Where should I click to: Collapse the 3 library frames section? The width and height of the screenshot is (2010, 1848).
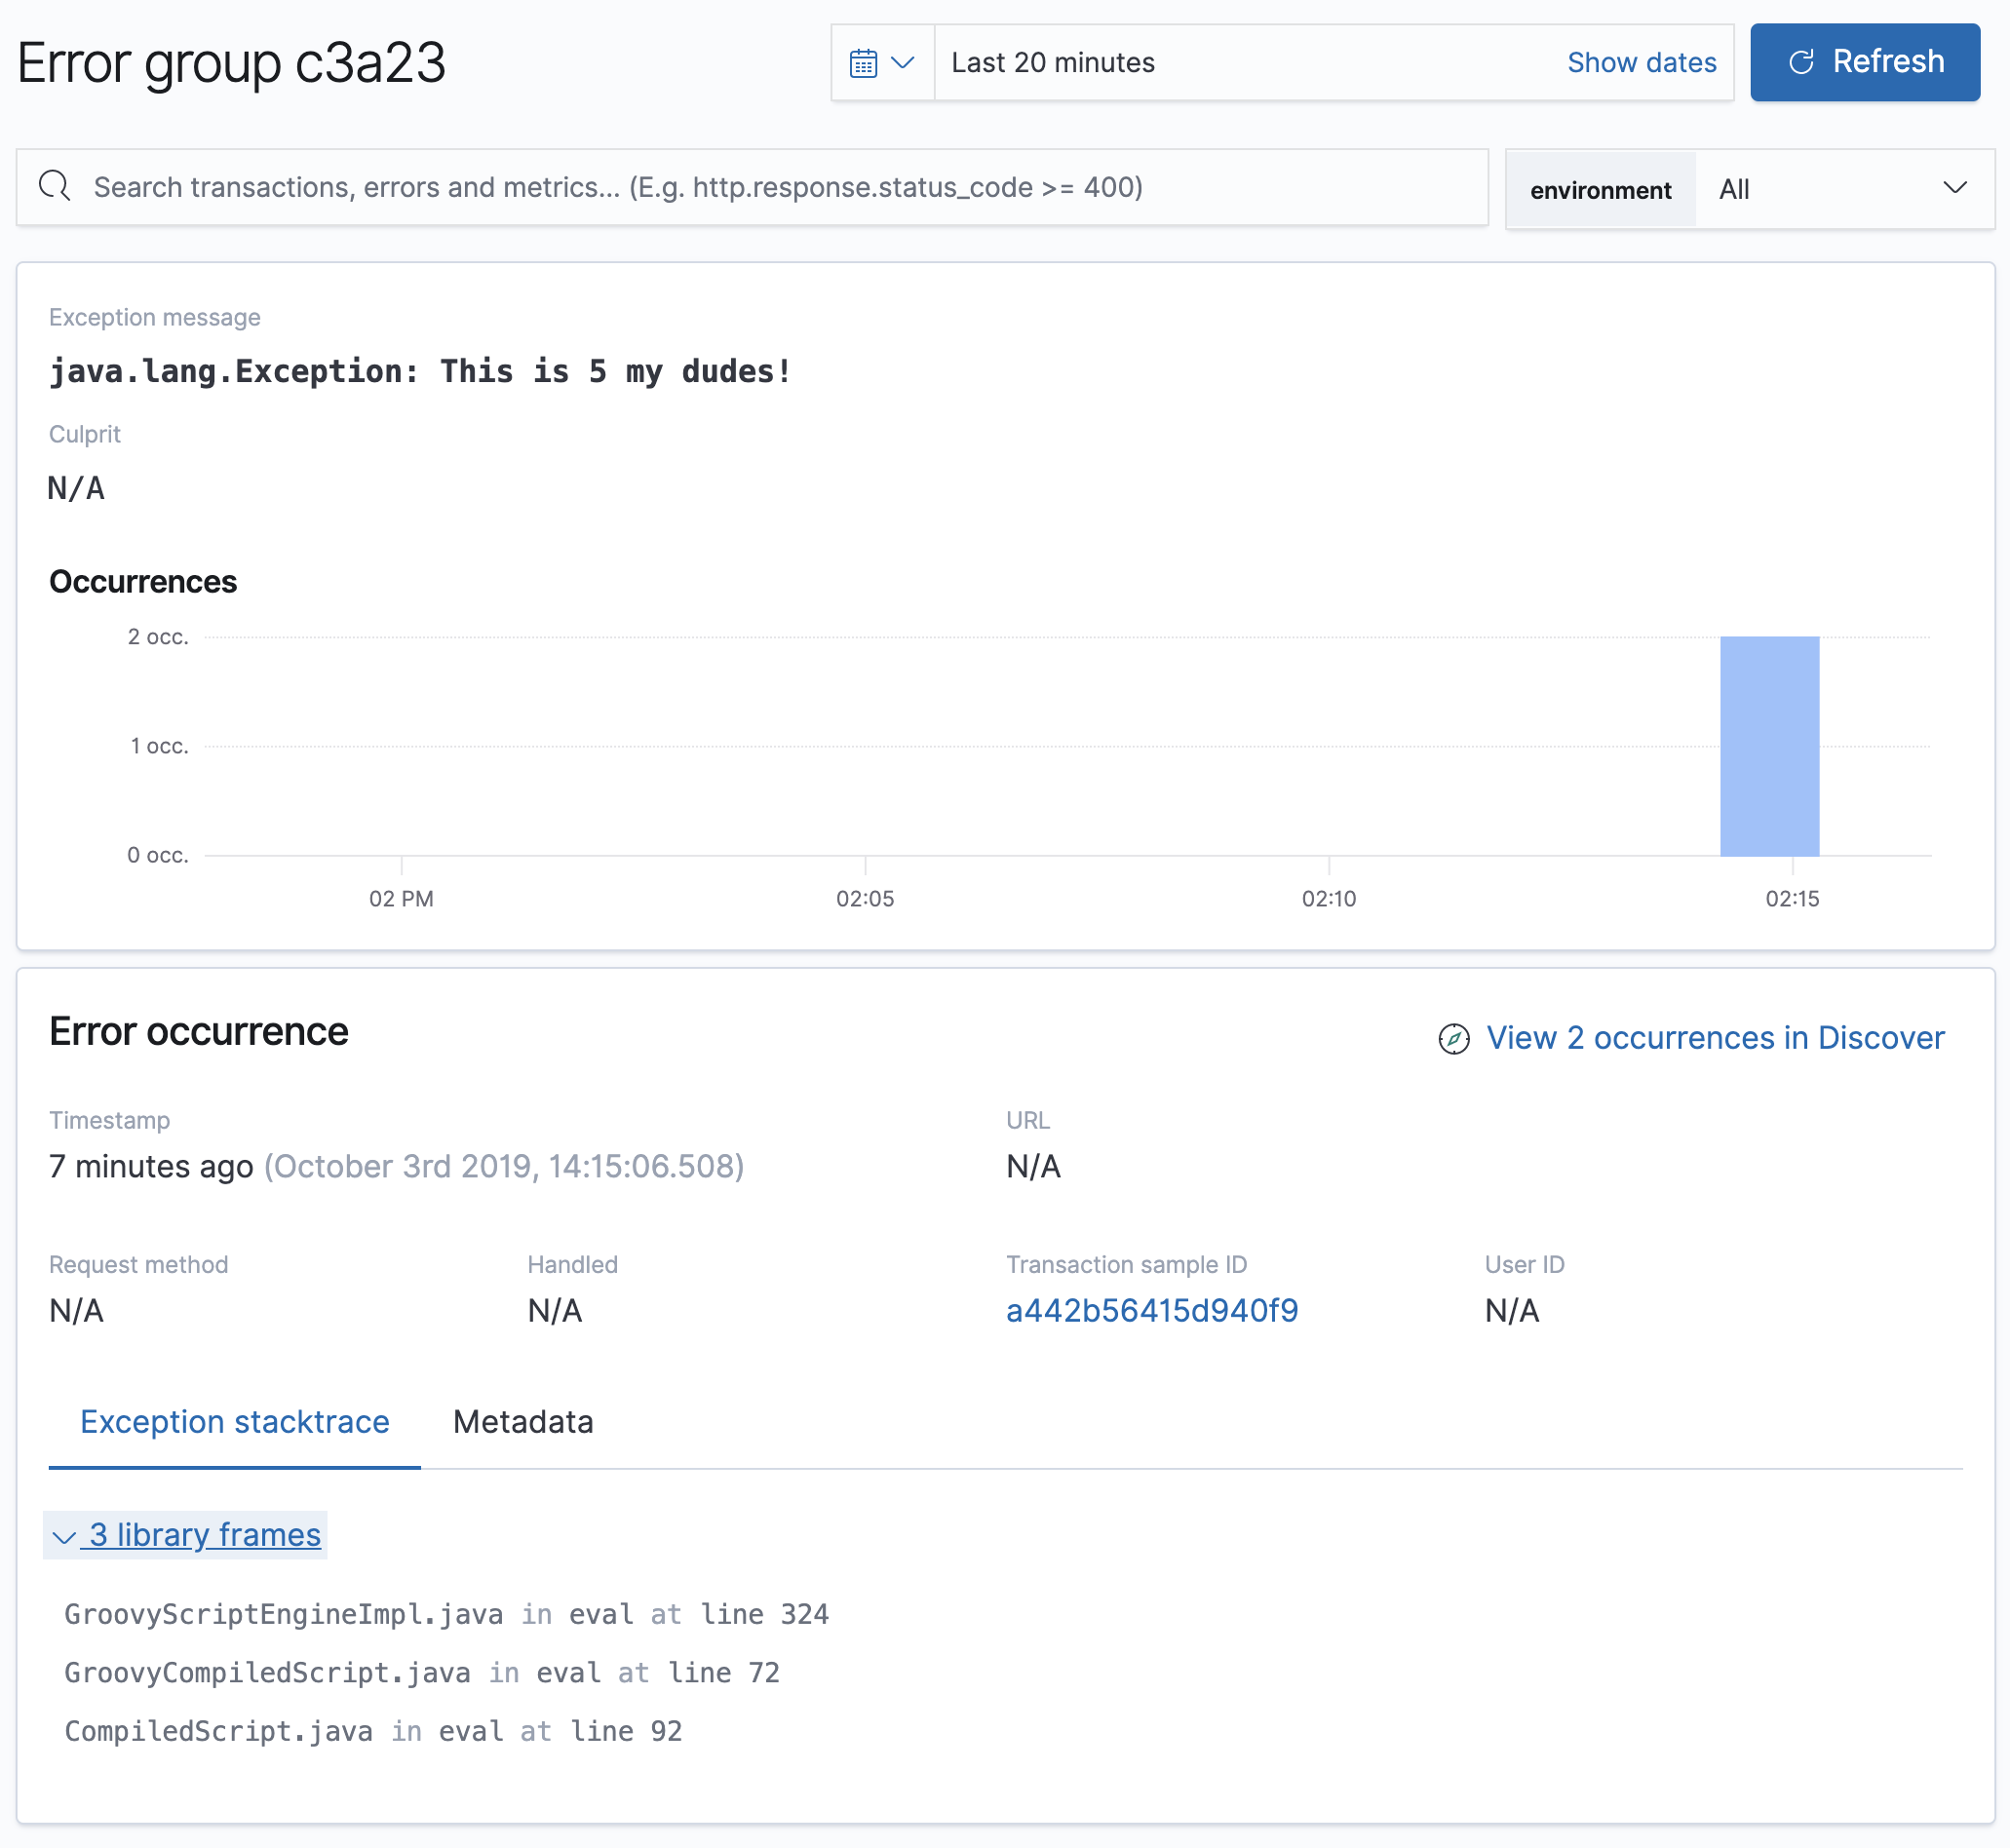point(186,1534)
